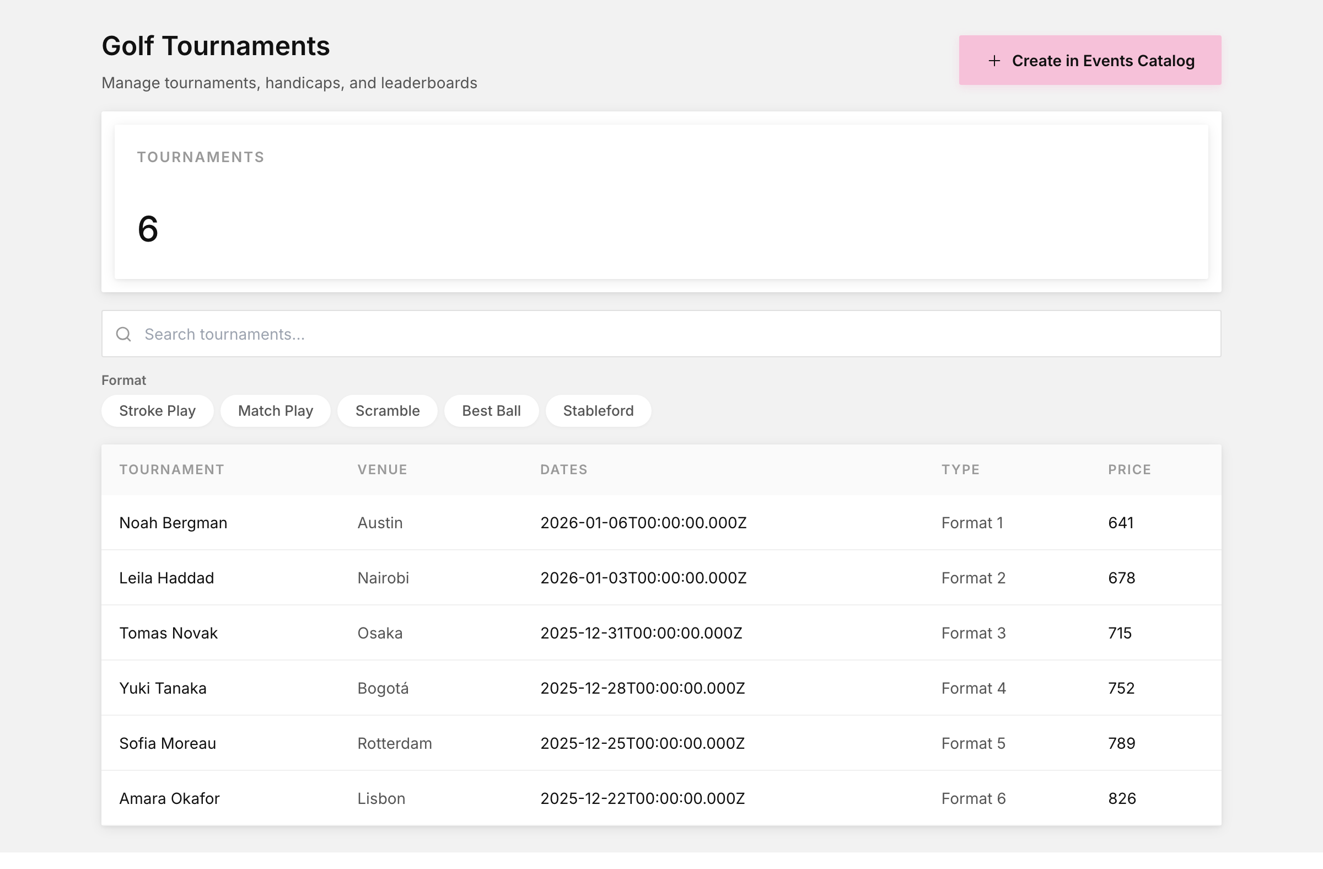Toggle the Scramble format filter
The image size is (1323, 869).
(388, 411)
